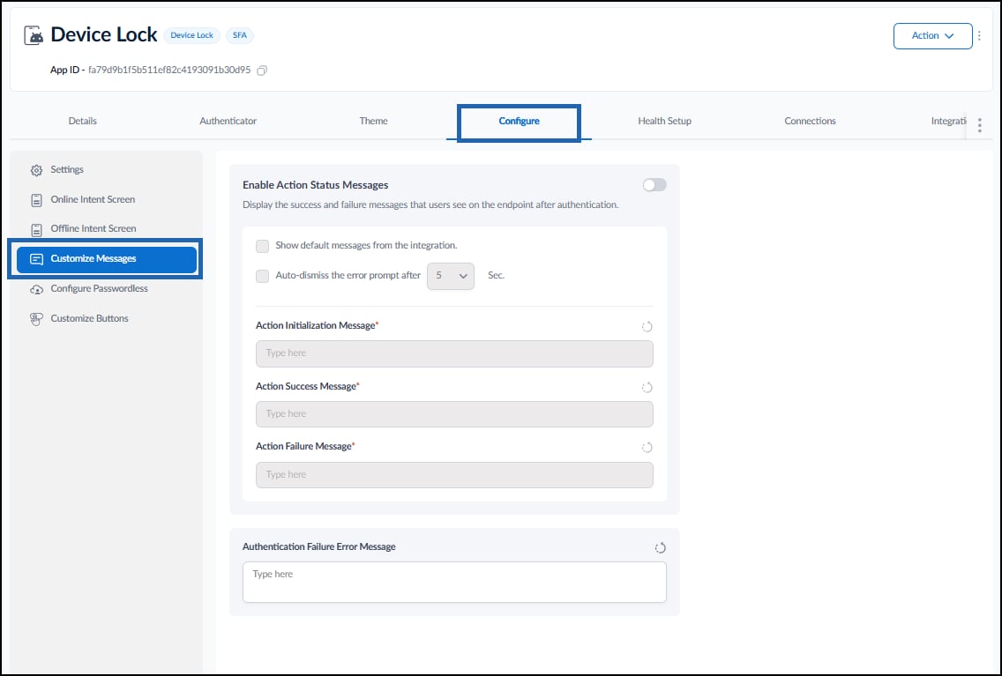The height and width of the screenshot is (676, 1002).
Task: Click the Offline Intent Screen icon
Action: point(36,229)
